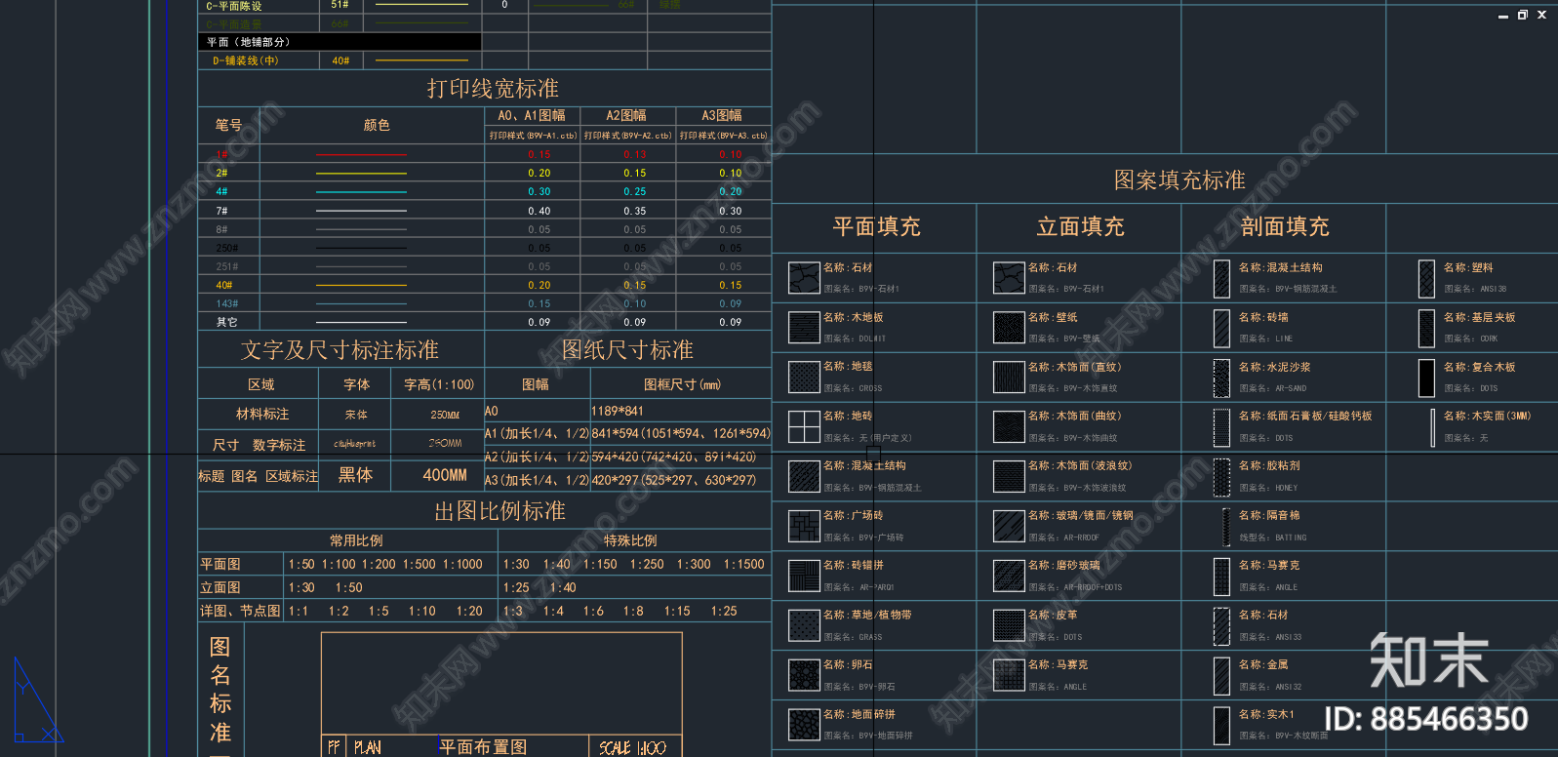Restore down the drawing window
Viewport: 1558px width, 757px height.
click(x=1522, y=15)
